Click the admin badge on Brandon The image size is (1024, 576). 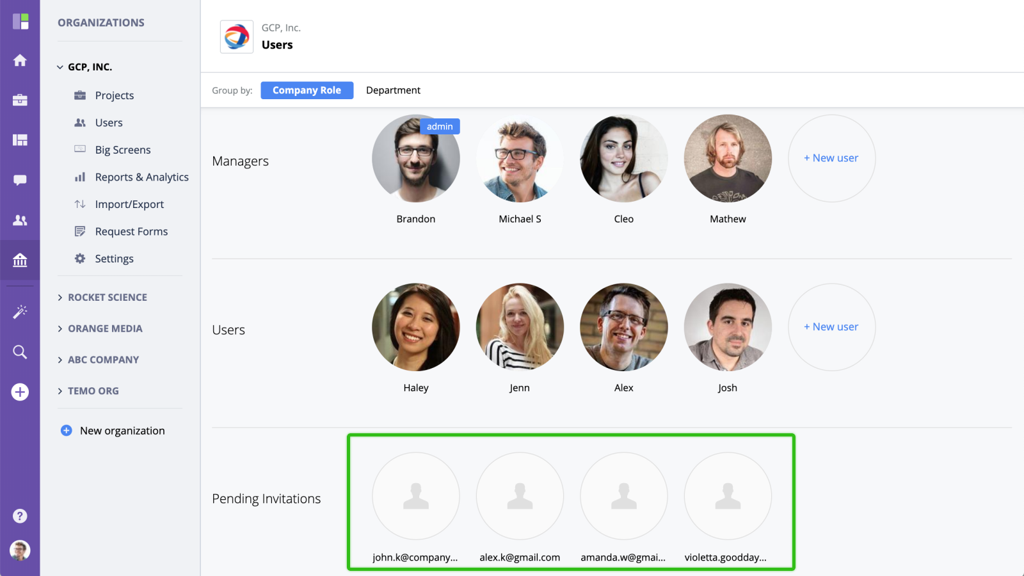[x=440, y=127]
